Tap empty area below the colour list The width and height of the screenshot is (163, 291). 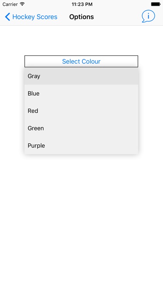pos(81,213)
